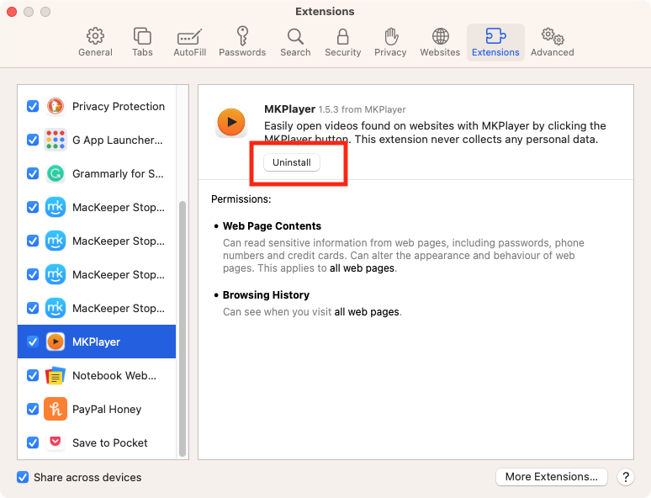Open the Tabs preferences pane
651x498 pixels.
[x=142, y=42]
